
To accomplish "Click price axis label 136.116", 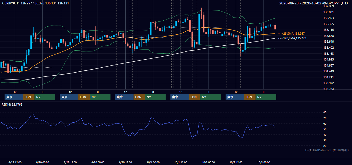I will point(329,30).
